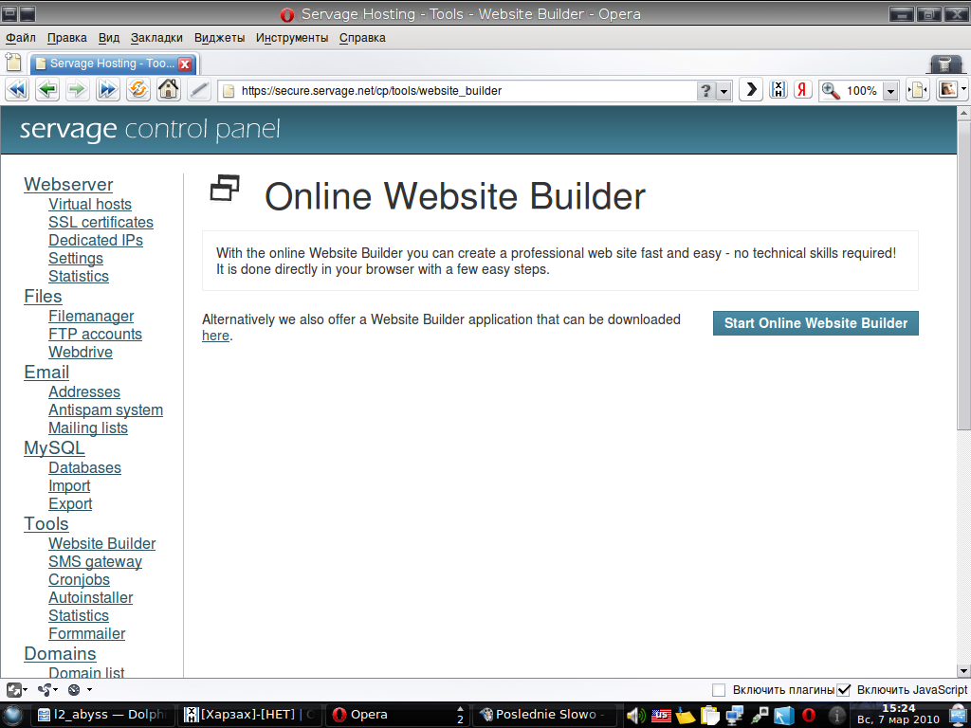This screenshot has height=728, width=971.
Task: Enable the 'Включить плагины' checkbox
Action: pyautogui.click(x=719, y=690)
